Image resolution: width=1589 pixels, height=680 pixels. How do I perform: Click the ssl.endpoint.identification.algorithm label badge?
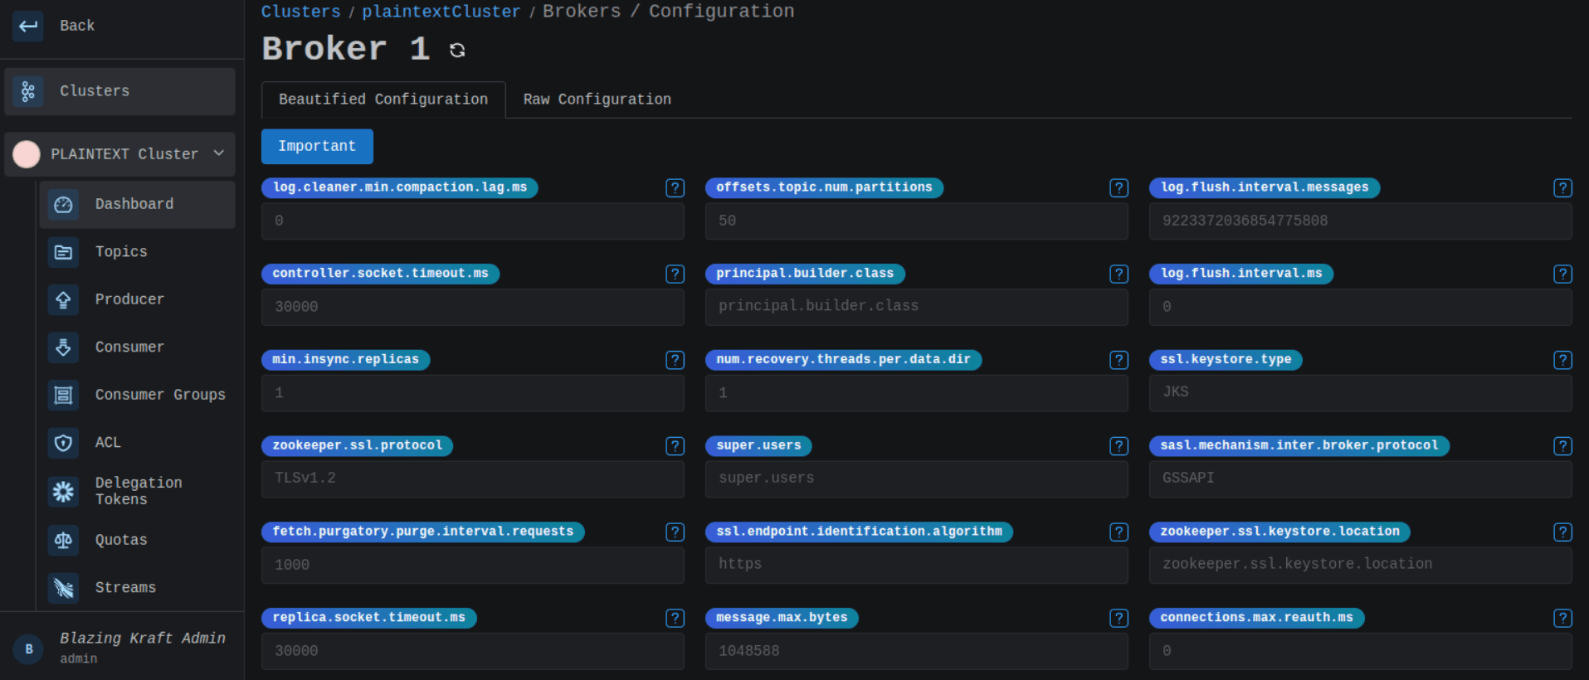860,532
